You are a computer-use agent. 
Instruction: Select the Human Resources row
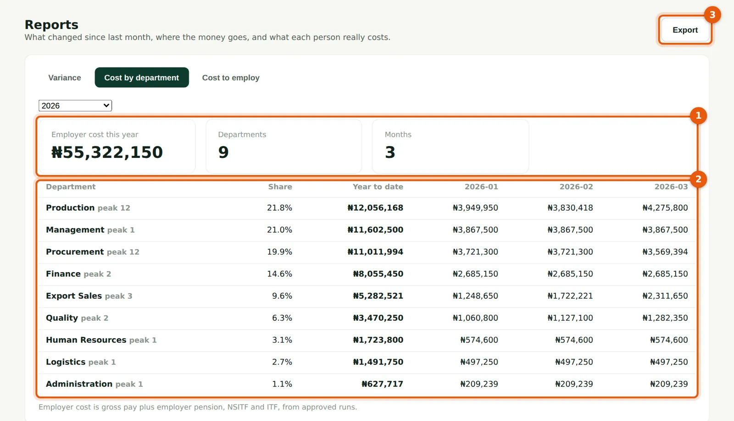pos(367,340)
